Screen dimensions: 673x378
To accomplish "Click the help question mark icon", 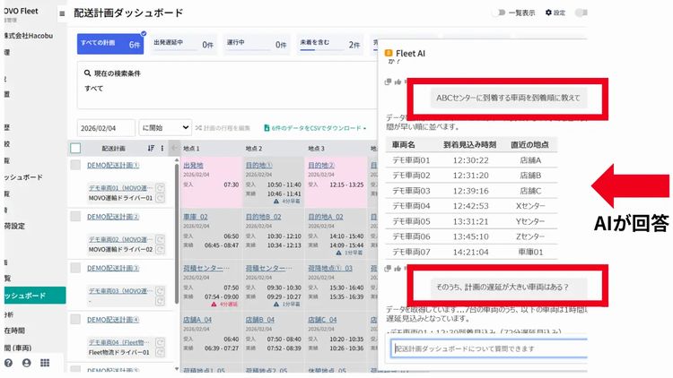I will pyautogui.click(x=8, y=363).
